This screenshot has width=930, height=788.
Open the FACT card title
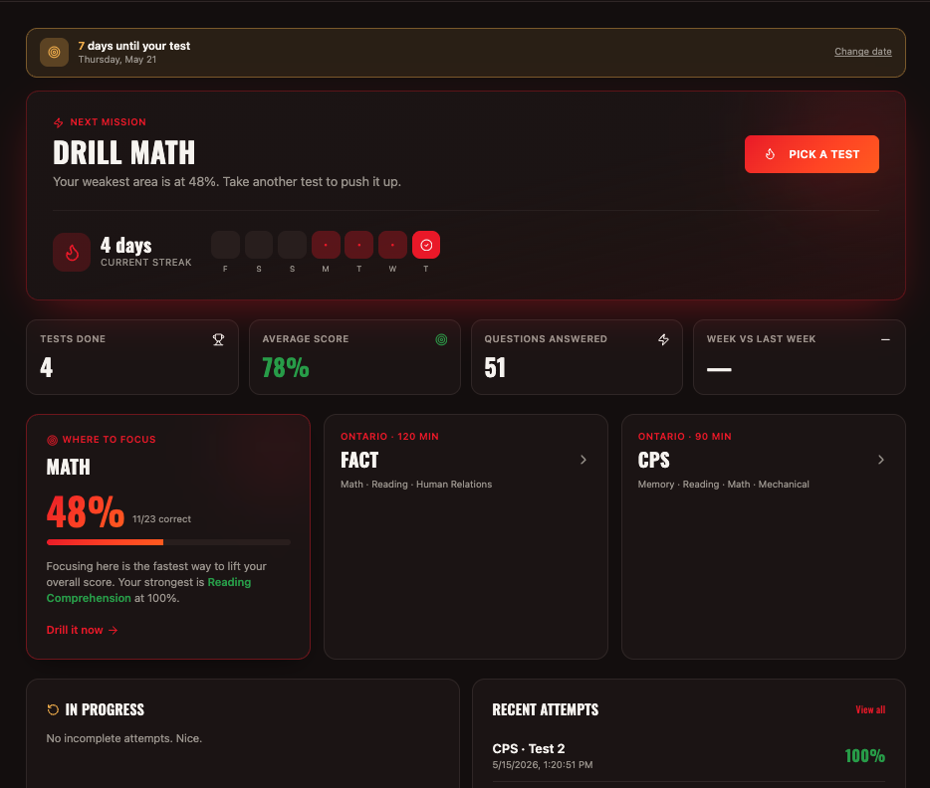(x=359, y=461)
